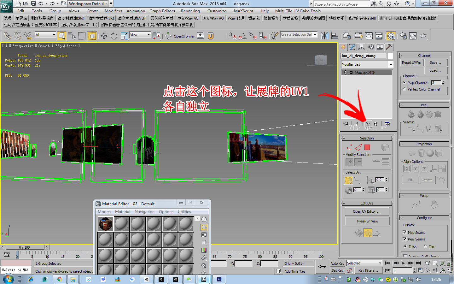Select the Modify tab in command panel
454x284 pixels.
tap(352, 47)
